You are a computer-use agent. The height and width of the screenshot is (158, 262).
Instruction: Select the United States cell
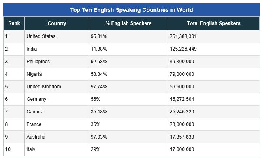click(x=57, y=36)
